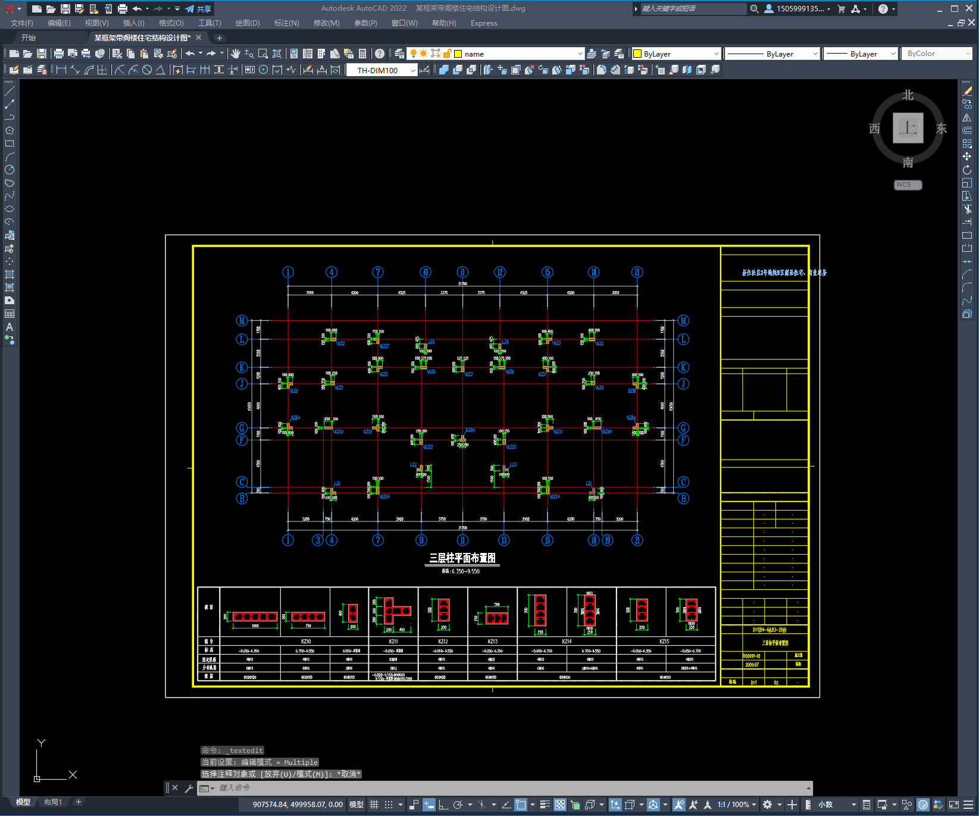Toggle Ortho mode in status bar

pyautogui.click(x=443, y=805)
